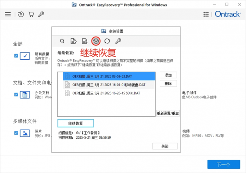This screenshot has height=173, width=246.
Task: Click the app icon in the title bar
Action: pyautogui.click(x=74, y=5)
